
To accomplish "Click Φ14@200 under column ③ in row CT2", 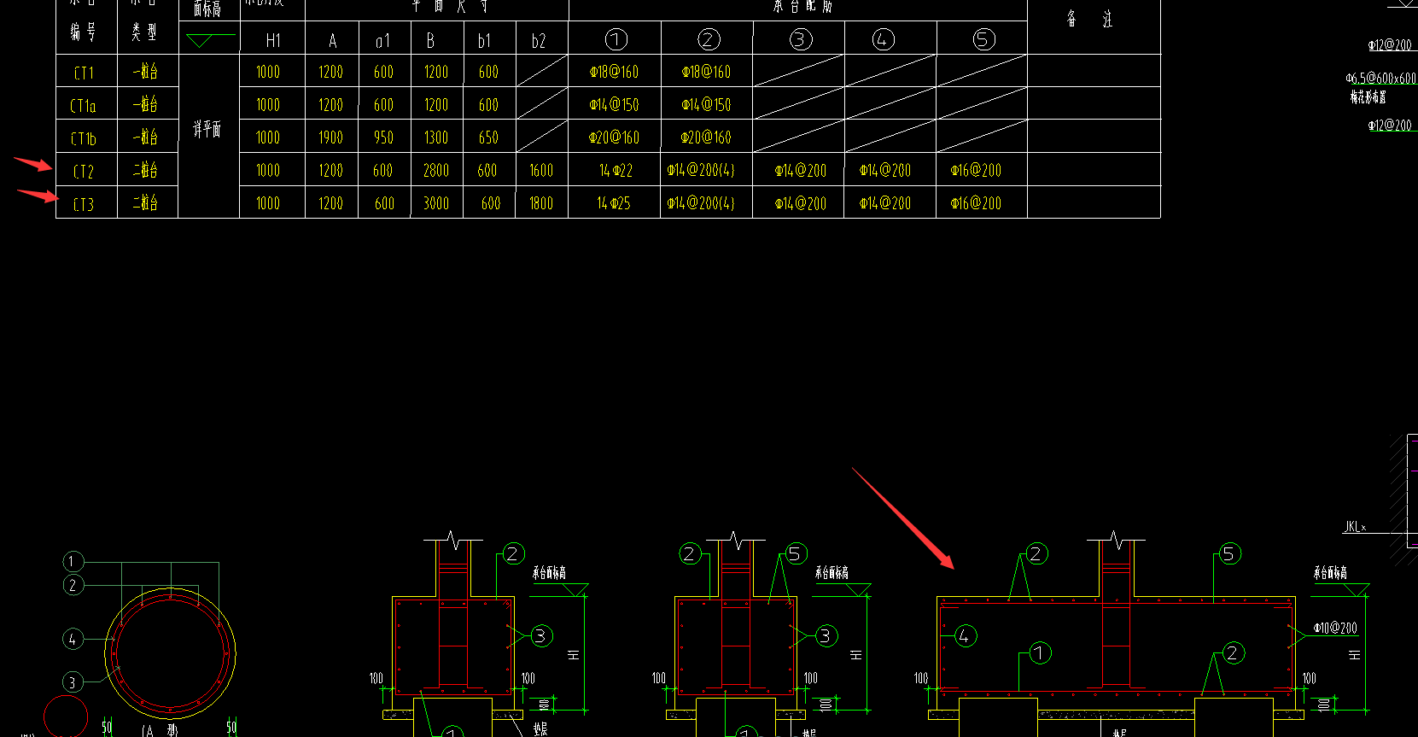I will (801, 171).
